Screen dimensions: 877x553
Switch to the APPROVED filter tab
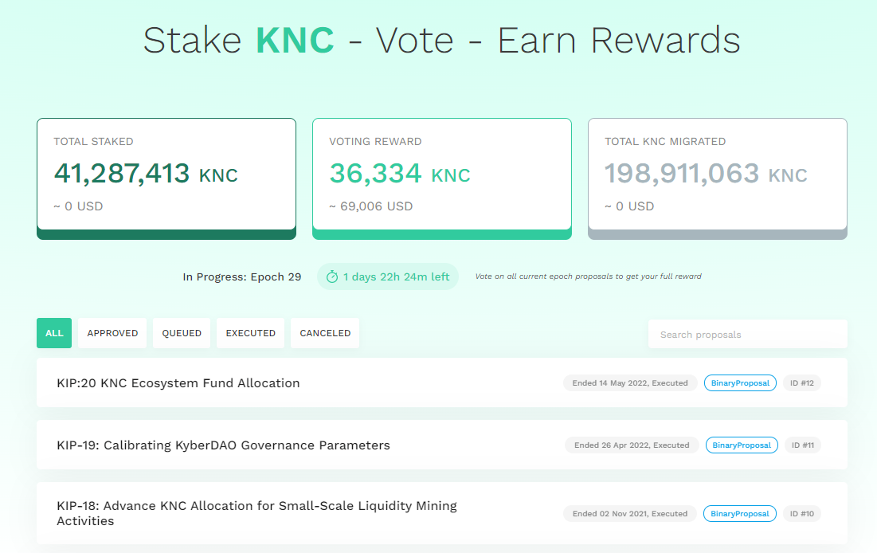click(112, 333)
